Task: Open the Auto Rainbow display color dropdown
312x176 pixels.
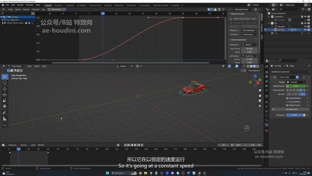Action: coord(250,30)
